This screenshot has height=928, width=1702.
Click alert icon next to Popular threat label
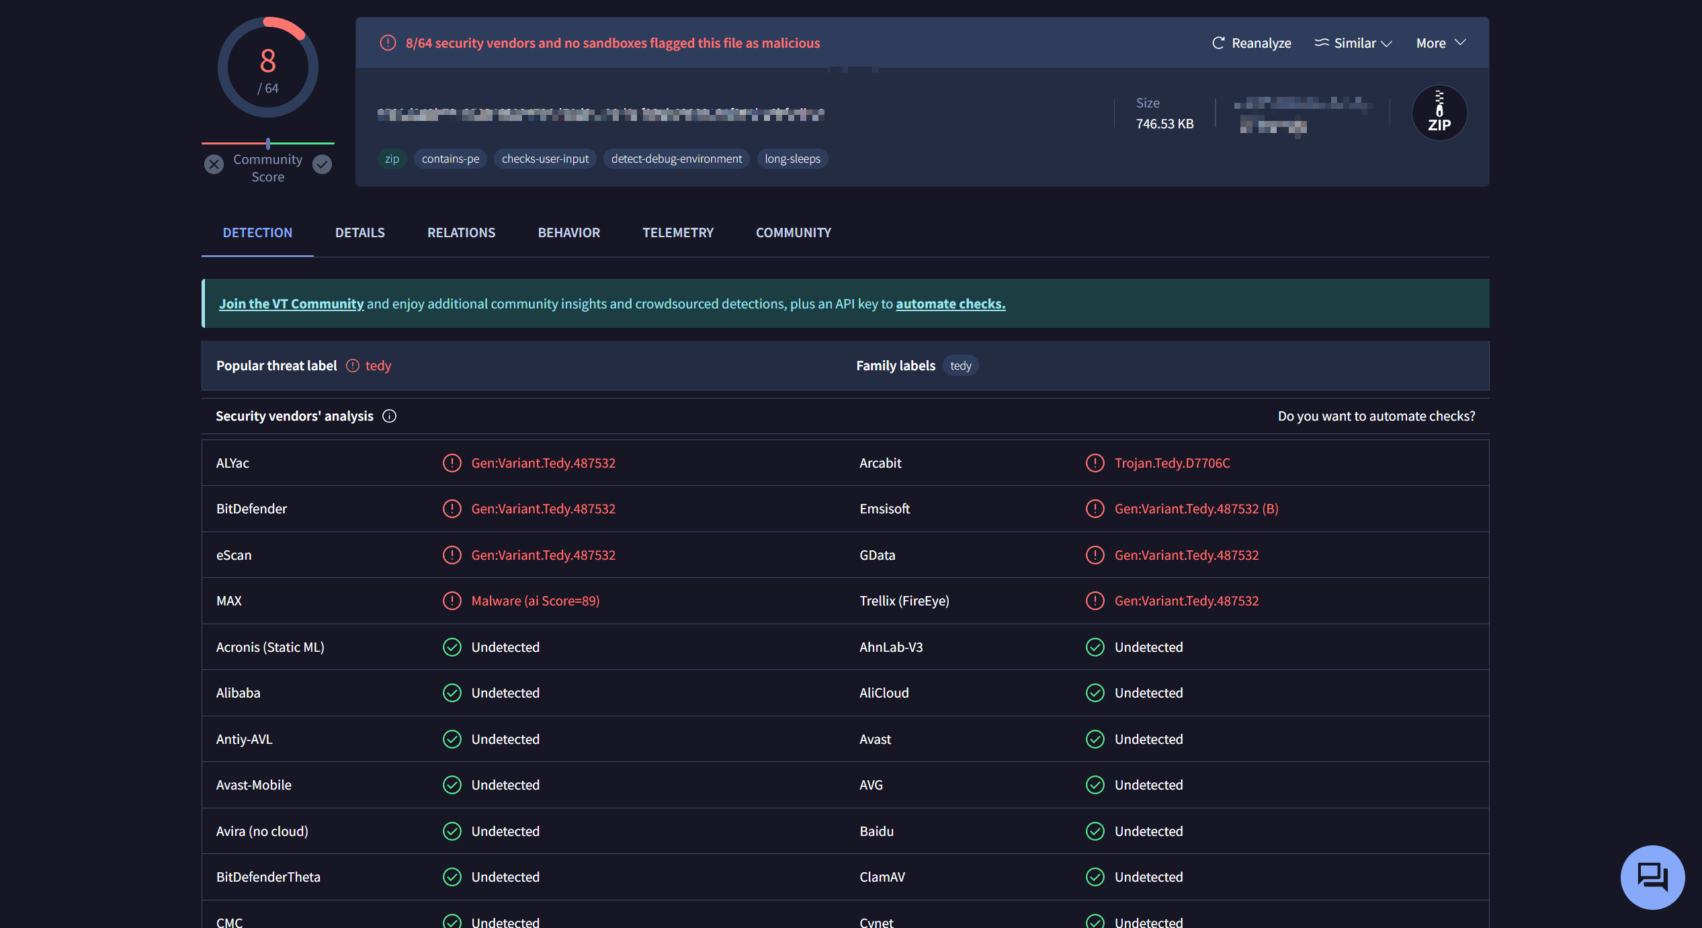coord(353,366)
